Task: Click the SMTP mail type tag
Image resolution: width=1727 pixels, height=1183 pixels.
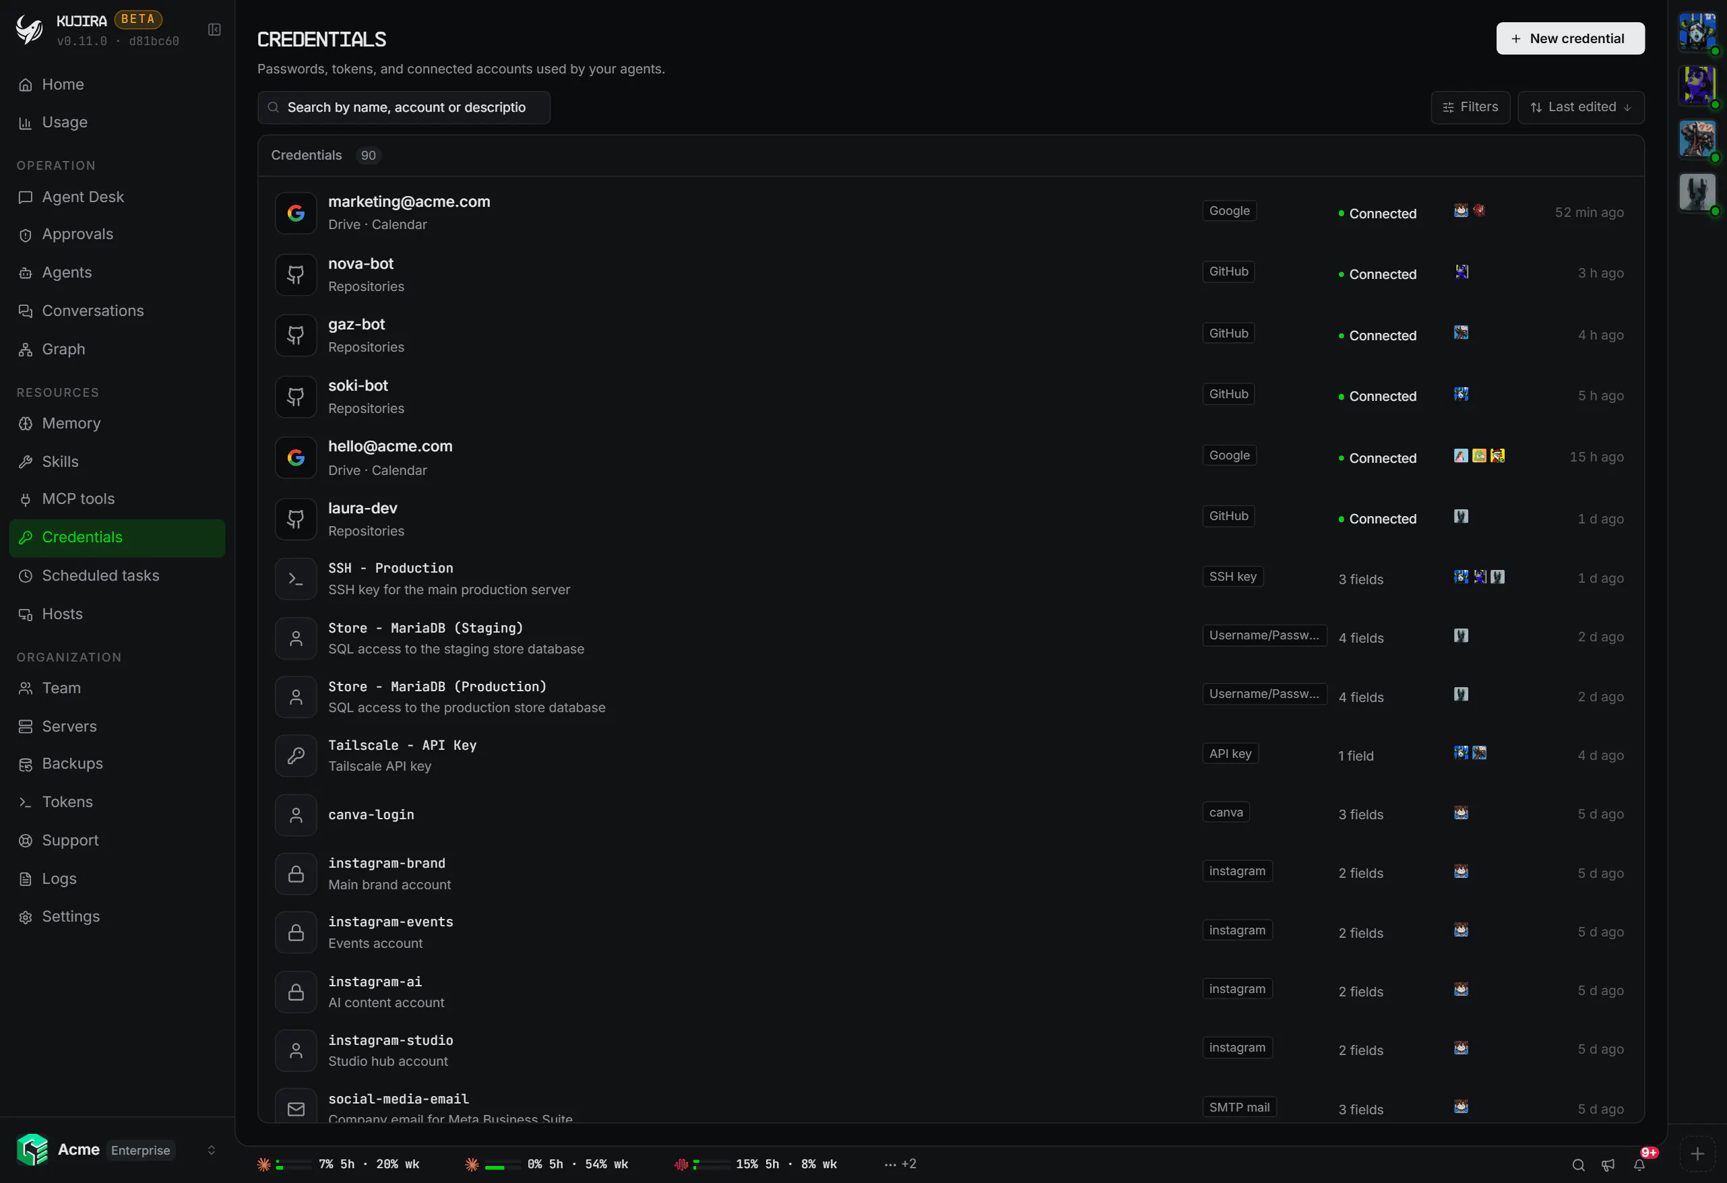Action: tap(1238, 1107)
